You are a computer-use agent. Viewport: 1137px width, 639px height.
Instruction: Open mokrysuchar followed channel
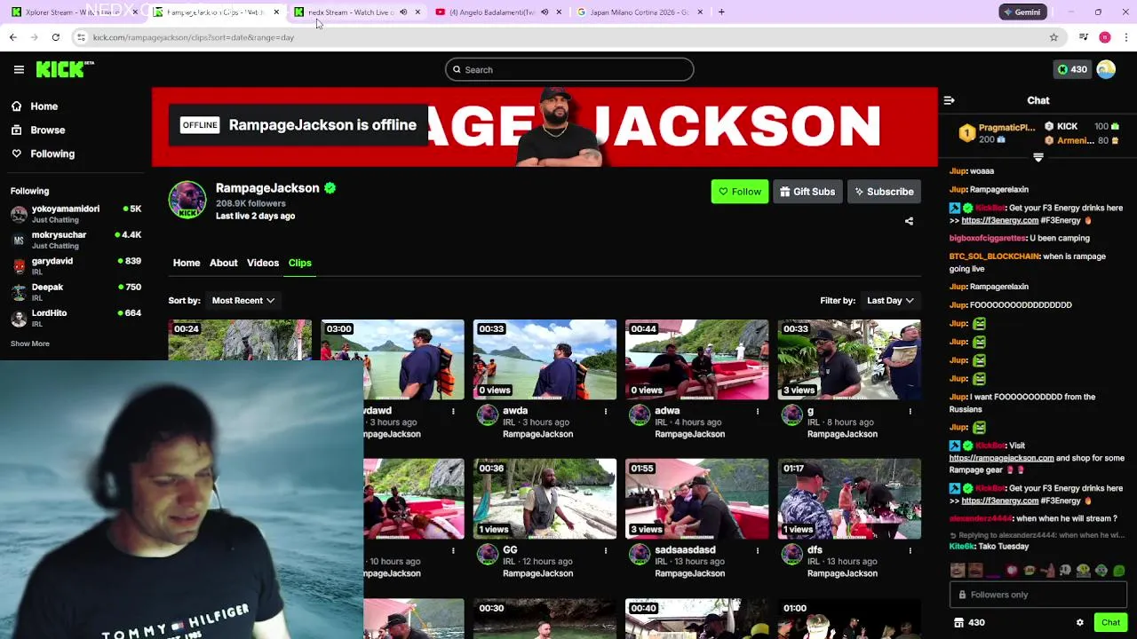pyautogui.click(x=76, y=240)
